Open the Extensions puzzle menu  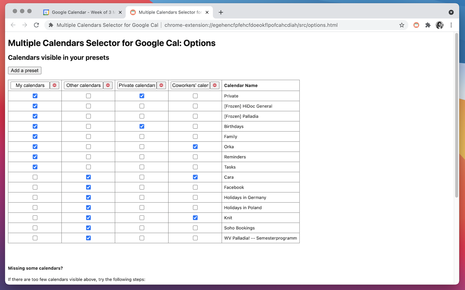428,25
